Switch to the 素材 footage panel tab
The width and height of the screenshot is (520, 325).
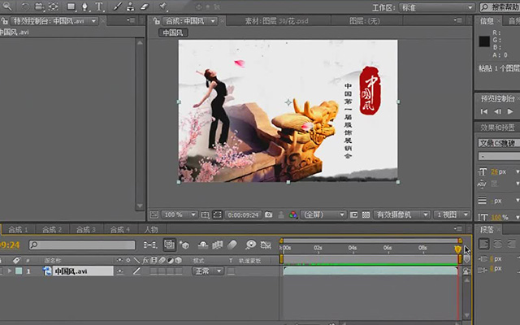tap(276, 21)
